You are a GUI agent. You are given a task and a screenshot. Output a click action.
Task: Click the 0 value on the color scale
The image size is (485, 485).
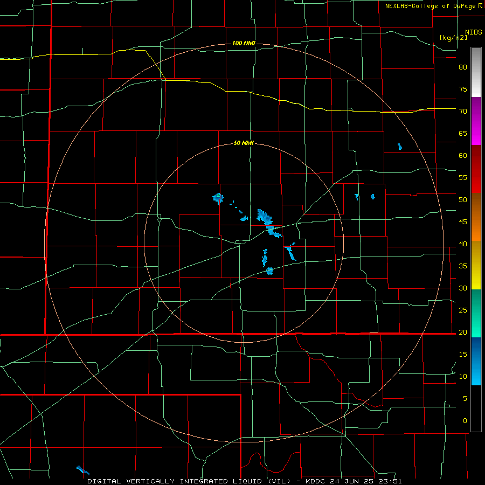click(465, 421)
